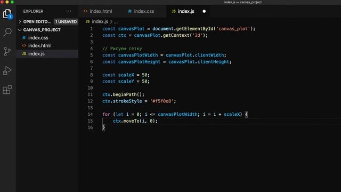Collapse the CANVAS_PROJECT folder
Viewport: 341px width, 192px height.
click(x=20, y=30)
